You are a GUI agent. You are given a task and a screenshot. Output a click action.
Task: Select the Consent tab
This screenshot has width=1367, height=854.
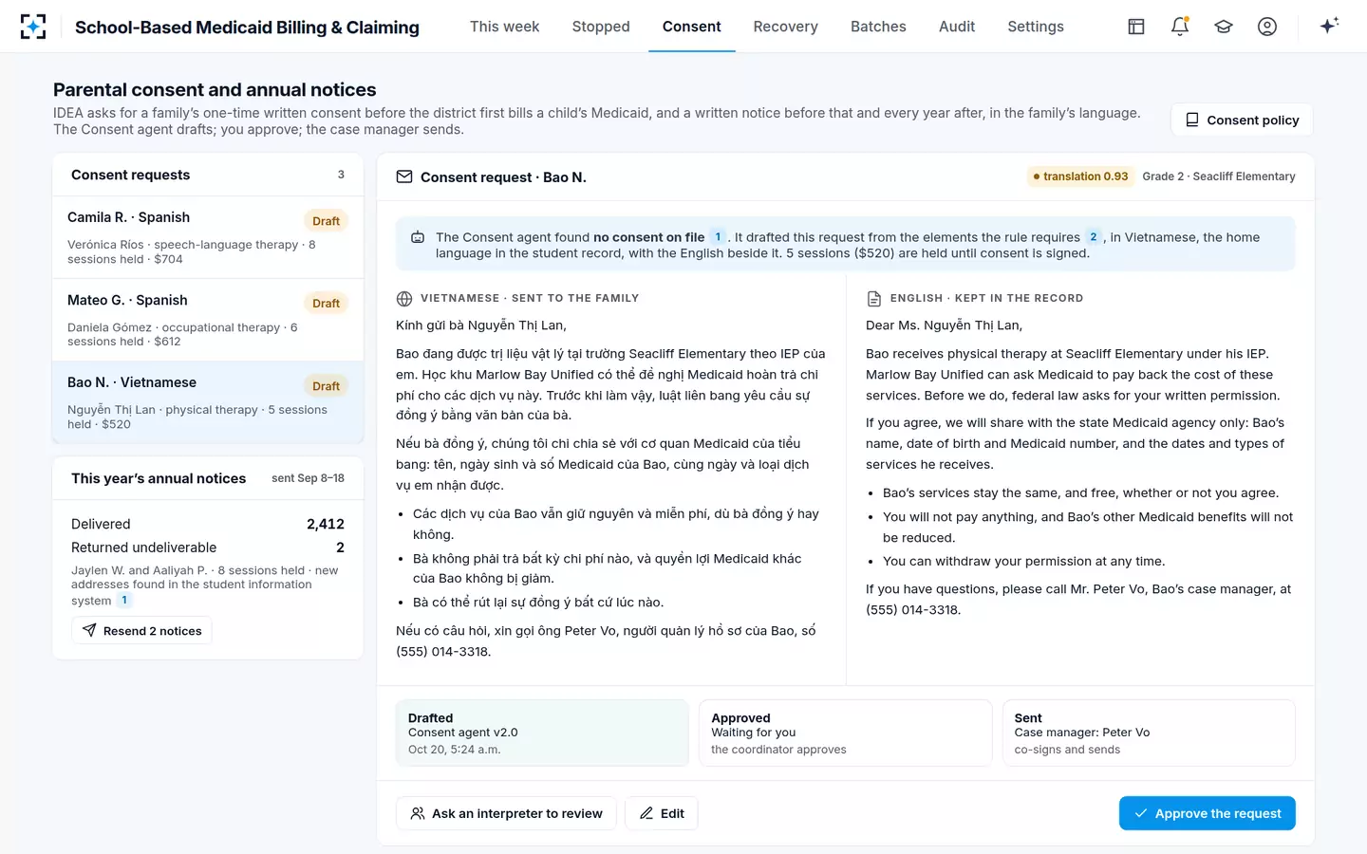pos(692,27)
